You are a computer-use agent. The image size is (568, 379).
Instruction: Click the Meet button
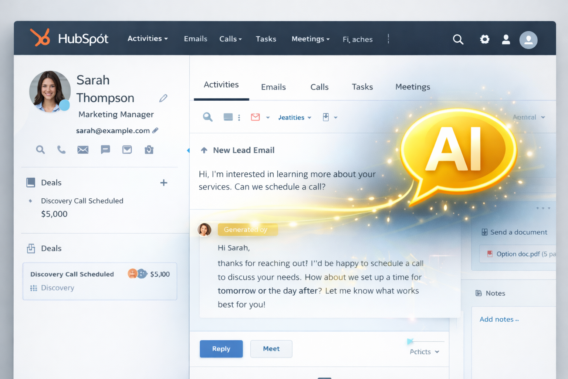click(x=271, y=349)
